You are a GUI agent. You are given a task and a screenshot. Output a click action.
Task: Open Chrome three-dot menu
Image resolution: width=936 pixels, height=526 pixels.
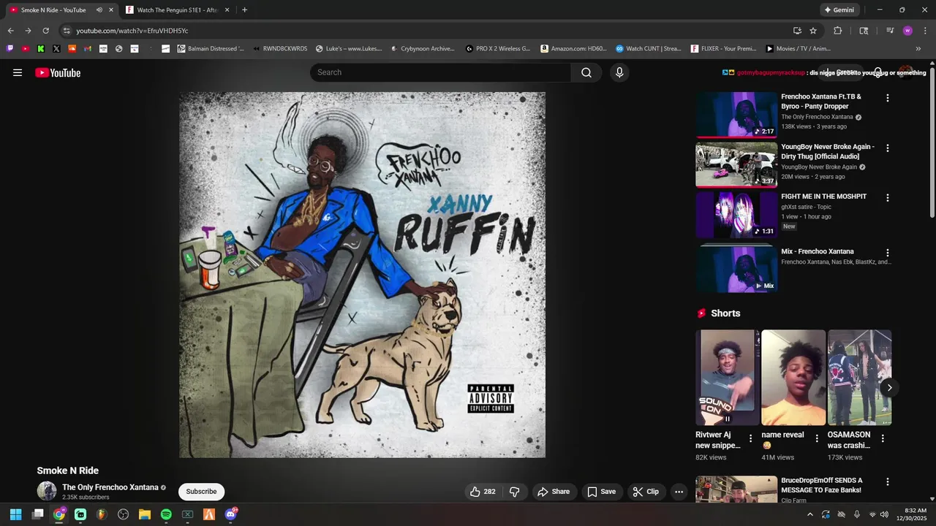(x=924, y=31)
